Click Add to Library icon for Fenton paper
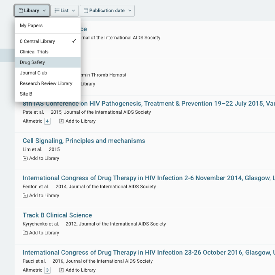 [25, 196]
